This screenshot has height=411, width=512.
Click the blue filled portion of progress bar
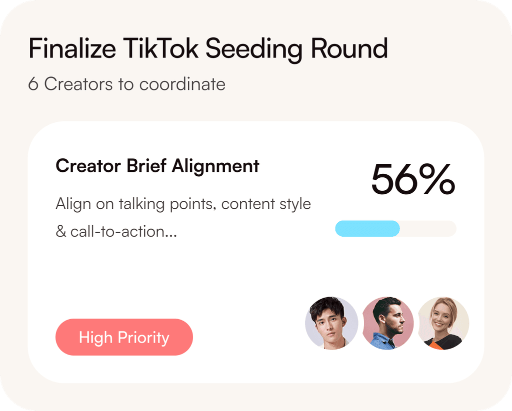pyautogui.click(x=367, y=229)
